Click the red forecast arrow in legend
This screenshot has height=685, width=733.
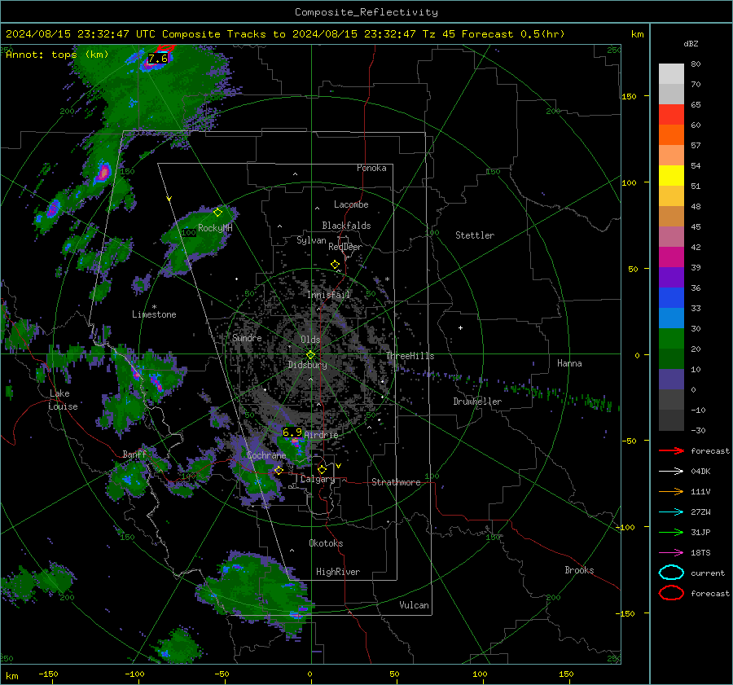pyautogui.click(x=671, y=450)
